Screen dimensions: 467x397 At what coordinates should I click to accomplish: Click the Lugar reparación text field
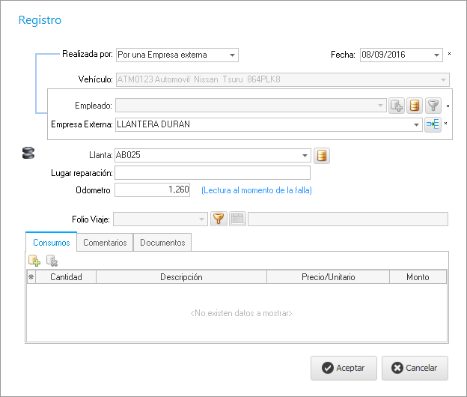(212, 173)
